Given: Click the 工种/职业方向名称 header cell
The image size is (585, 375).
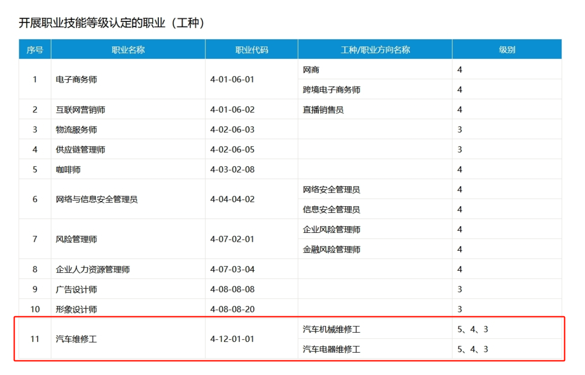Looking at the screenshot, I should (x=375, y=50).
